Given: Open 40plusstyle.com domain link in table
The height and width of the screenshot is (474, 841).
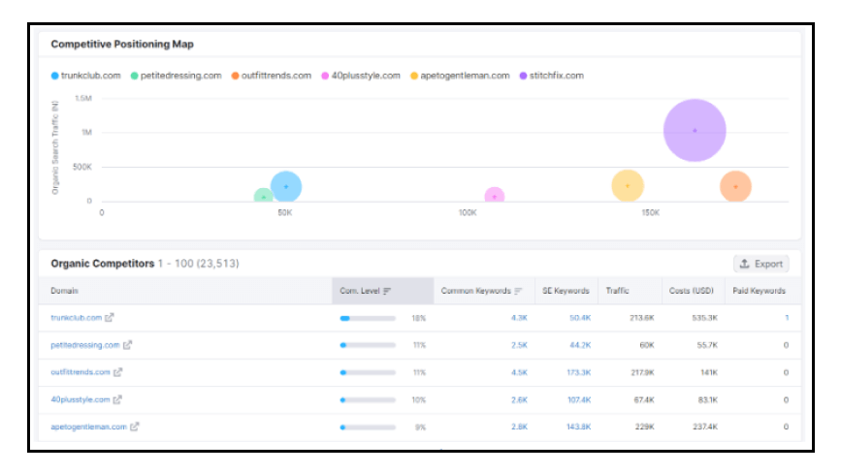Looking at the screenshot, I should (x=81, y=399).
